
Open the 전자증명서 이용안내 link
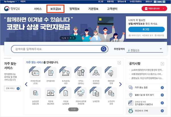[x=144, y=104]
